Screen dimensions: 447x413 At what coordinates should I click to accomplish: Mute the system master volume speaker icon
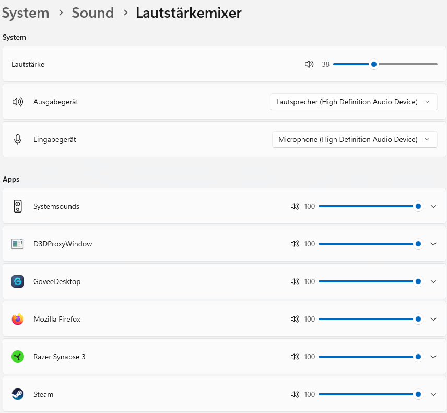(x=309, y=64)
